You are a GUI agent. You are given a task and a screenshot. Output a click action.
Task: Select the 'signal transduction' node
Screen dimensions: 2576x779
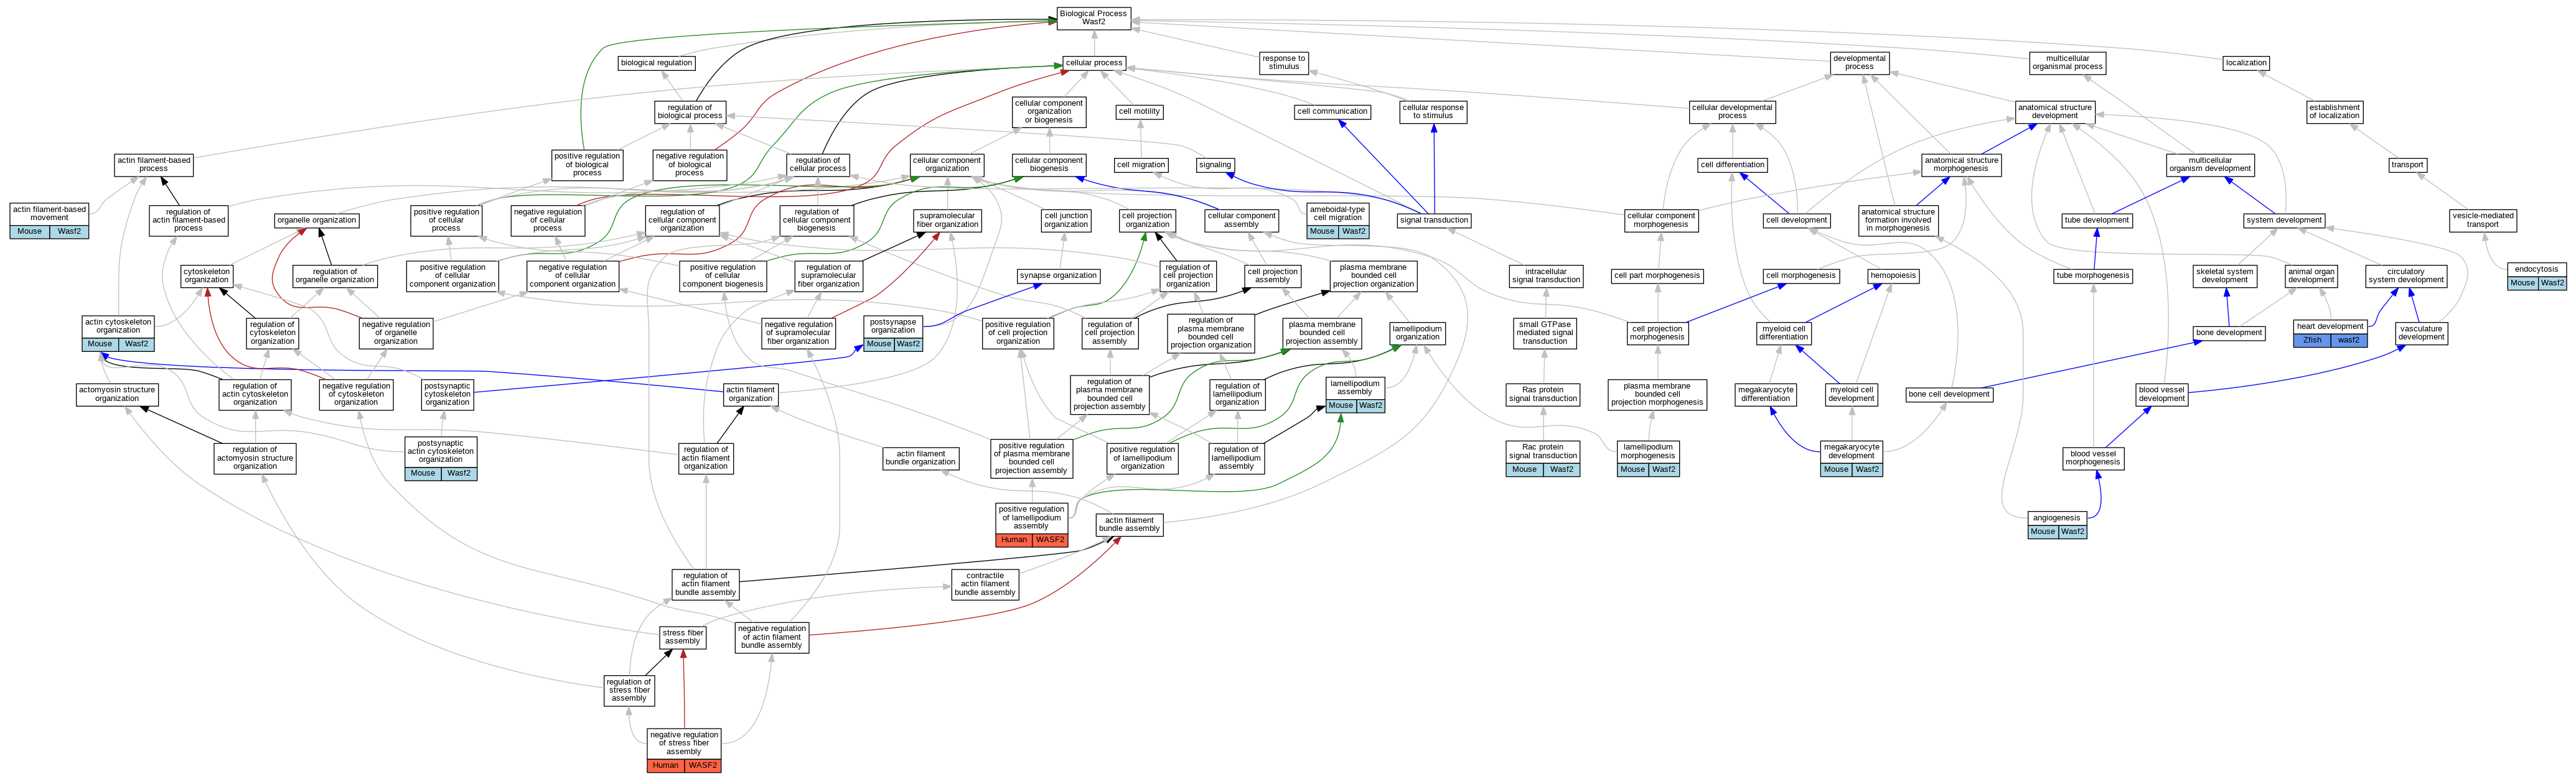tap(1433, 221)
